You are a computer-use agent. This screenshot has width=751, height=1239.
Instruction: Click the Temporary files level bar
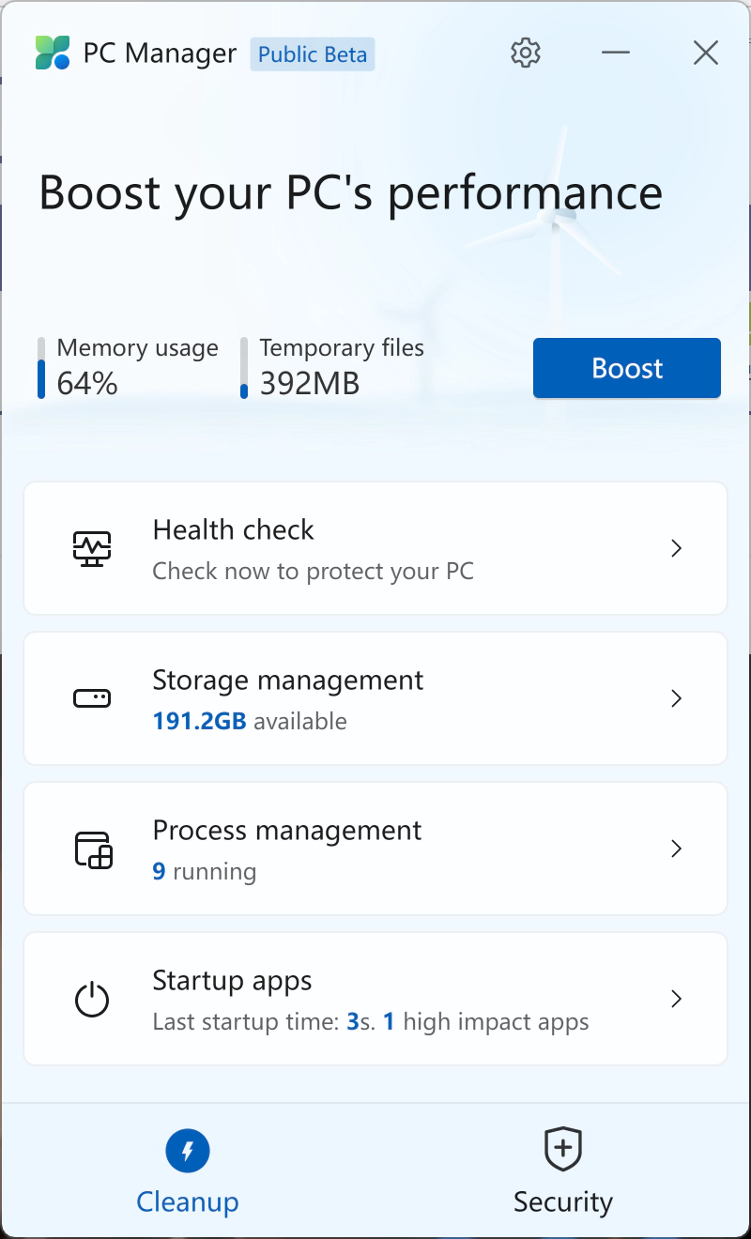coord(244,368)
